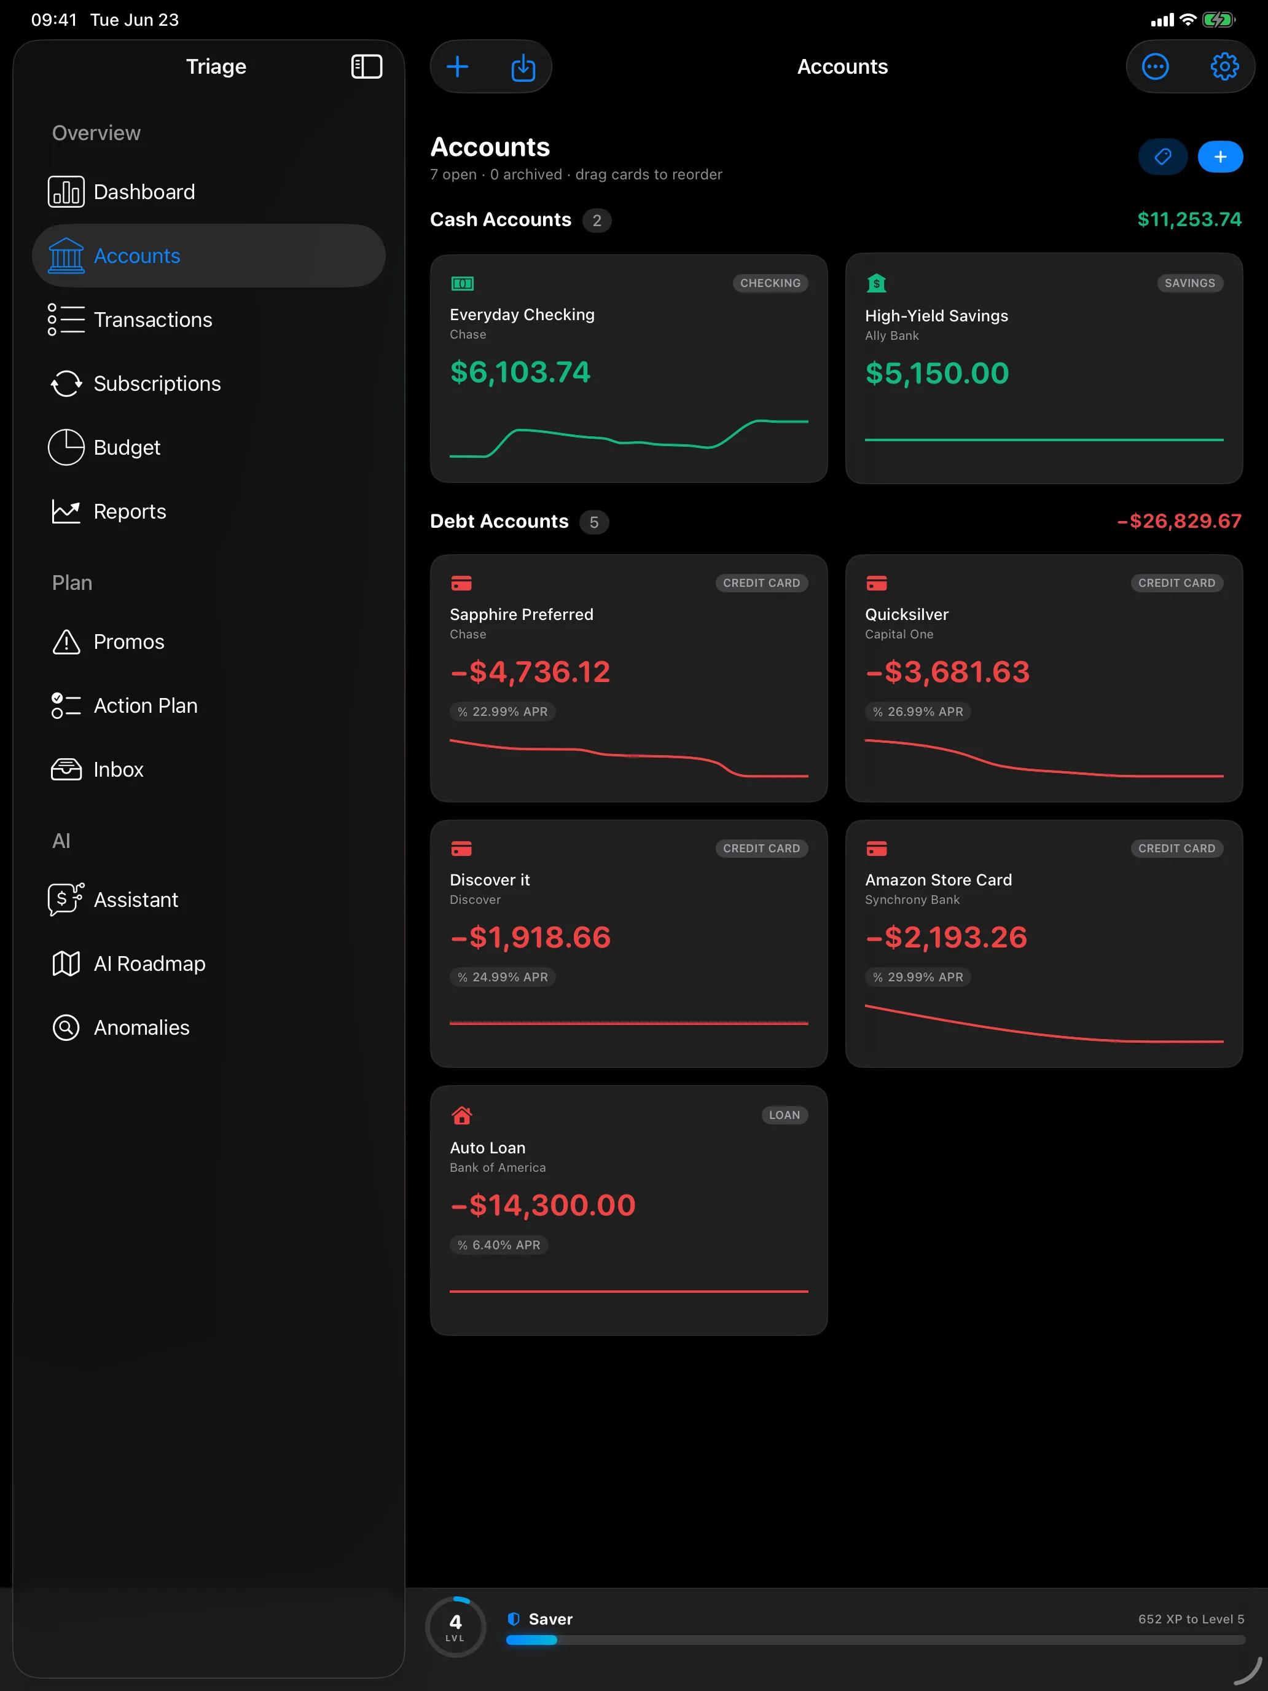Image resolution: width=1268 pixels, height=1691 pixels.
Task: Click the Transactions list icon
Action: 66,320
